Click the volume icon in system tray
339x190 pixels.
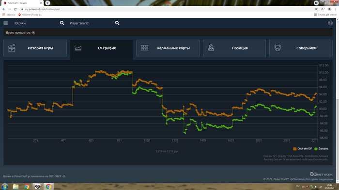[x=316, y=187]
